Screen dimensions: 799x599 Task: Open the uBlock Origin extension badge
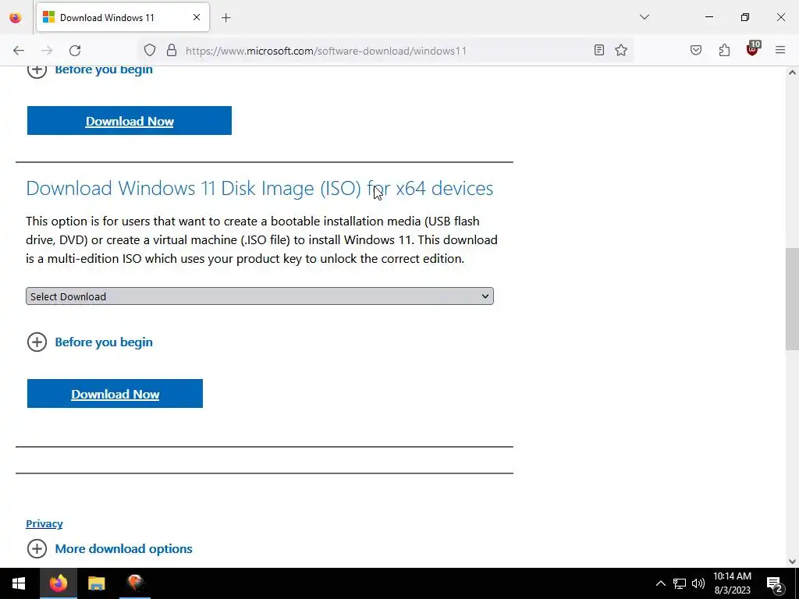[x=753, y=49]
